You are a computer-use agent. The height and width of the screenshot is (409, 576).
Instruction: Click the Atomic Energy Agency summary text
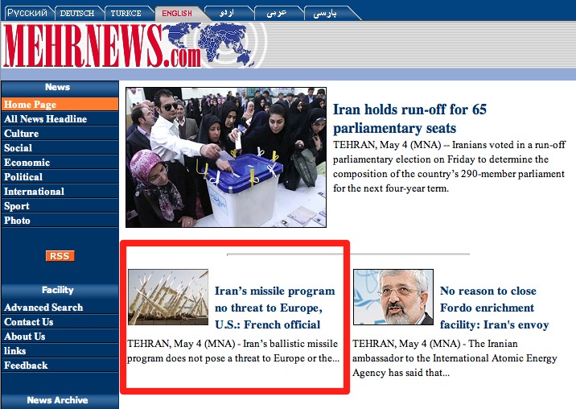tap(455, 357)
